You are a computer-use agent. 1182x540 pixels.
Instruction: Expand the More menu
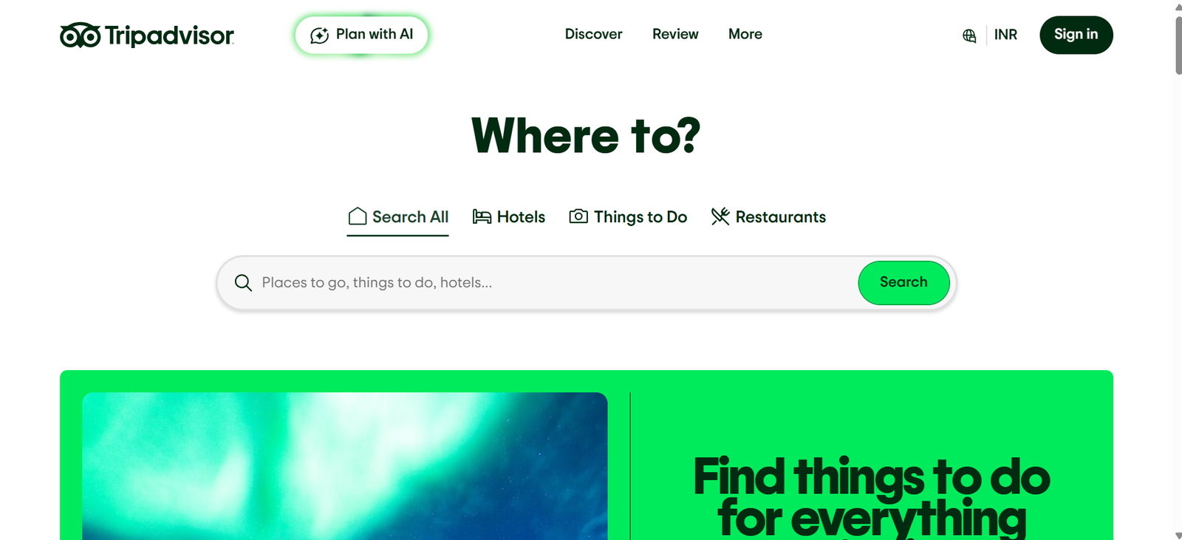(745, 34)
